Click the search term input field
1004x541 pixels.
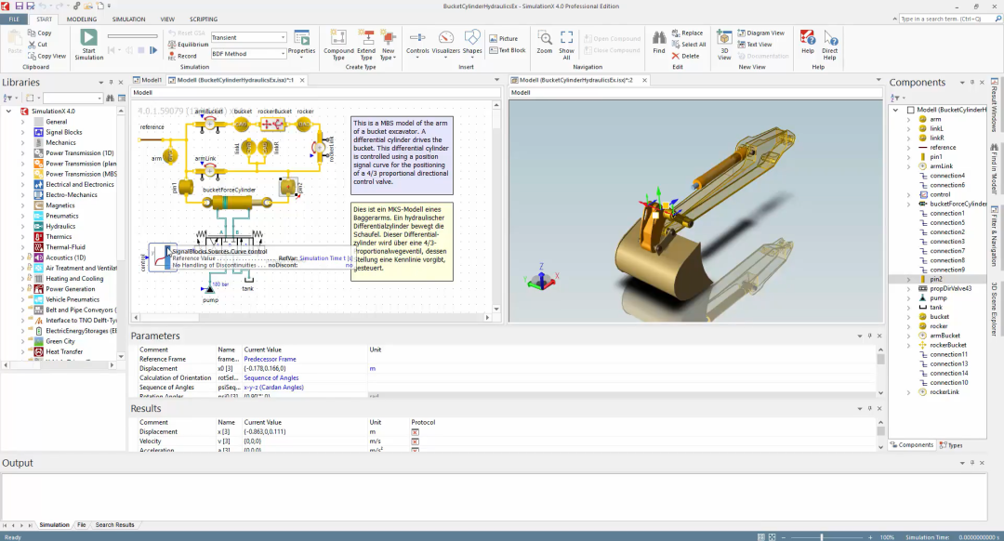[945, 20]
